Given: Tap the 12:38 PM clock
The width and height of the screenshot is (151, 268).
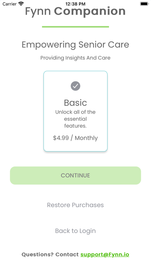Looking at the screenshot, I should pyautogui.click(x=75, y=4).
